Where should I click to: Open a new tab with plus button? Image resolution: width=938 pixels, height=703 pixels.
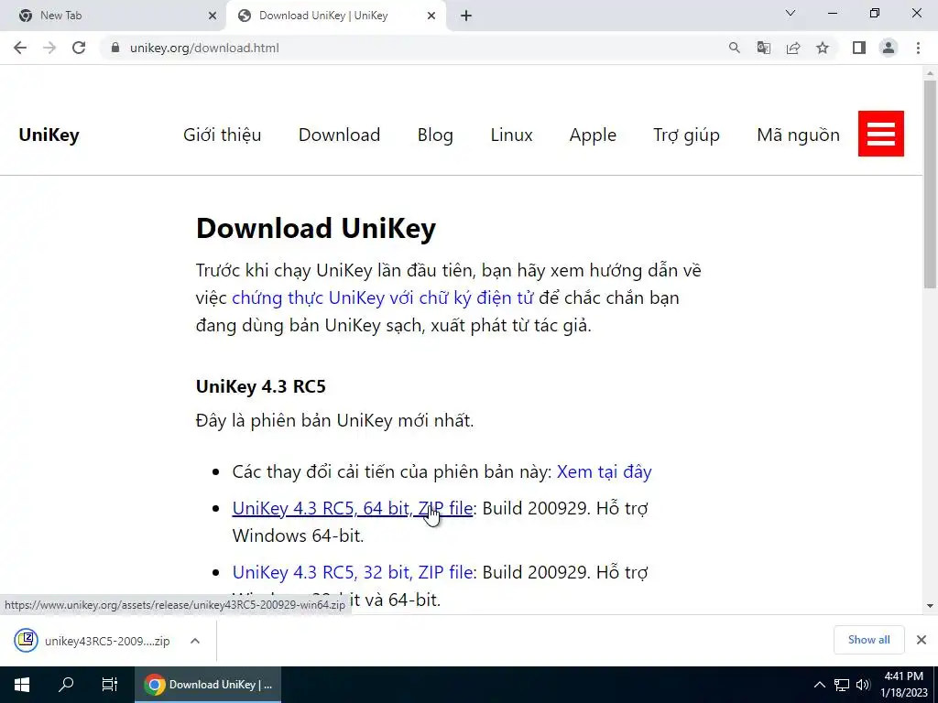coord(466,16)
